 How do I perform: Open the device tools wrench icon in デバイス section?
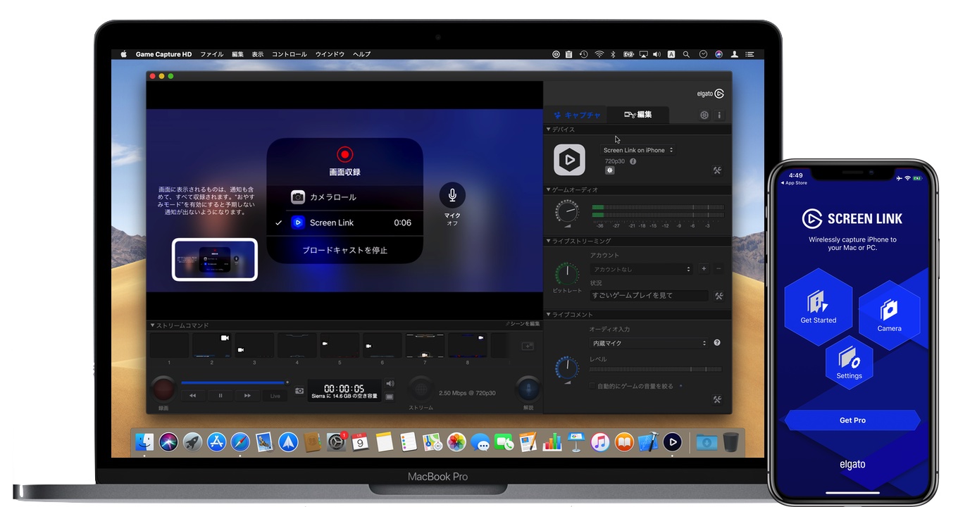[717, 170]
